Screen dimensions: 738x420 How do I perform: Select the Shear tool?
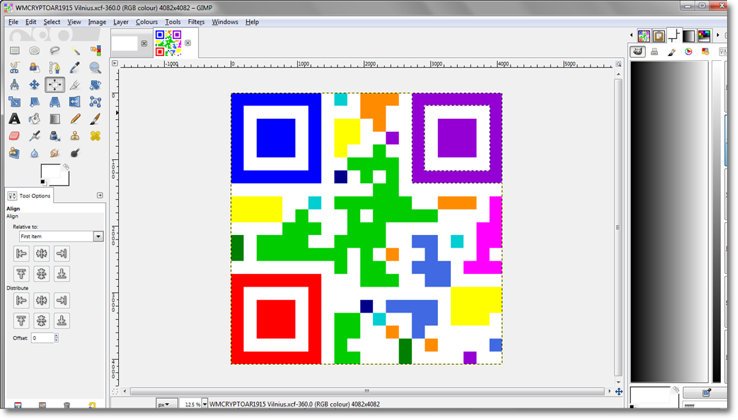pos(34,102)
